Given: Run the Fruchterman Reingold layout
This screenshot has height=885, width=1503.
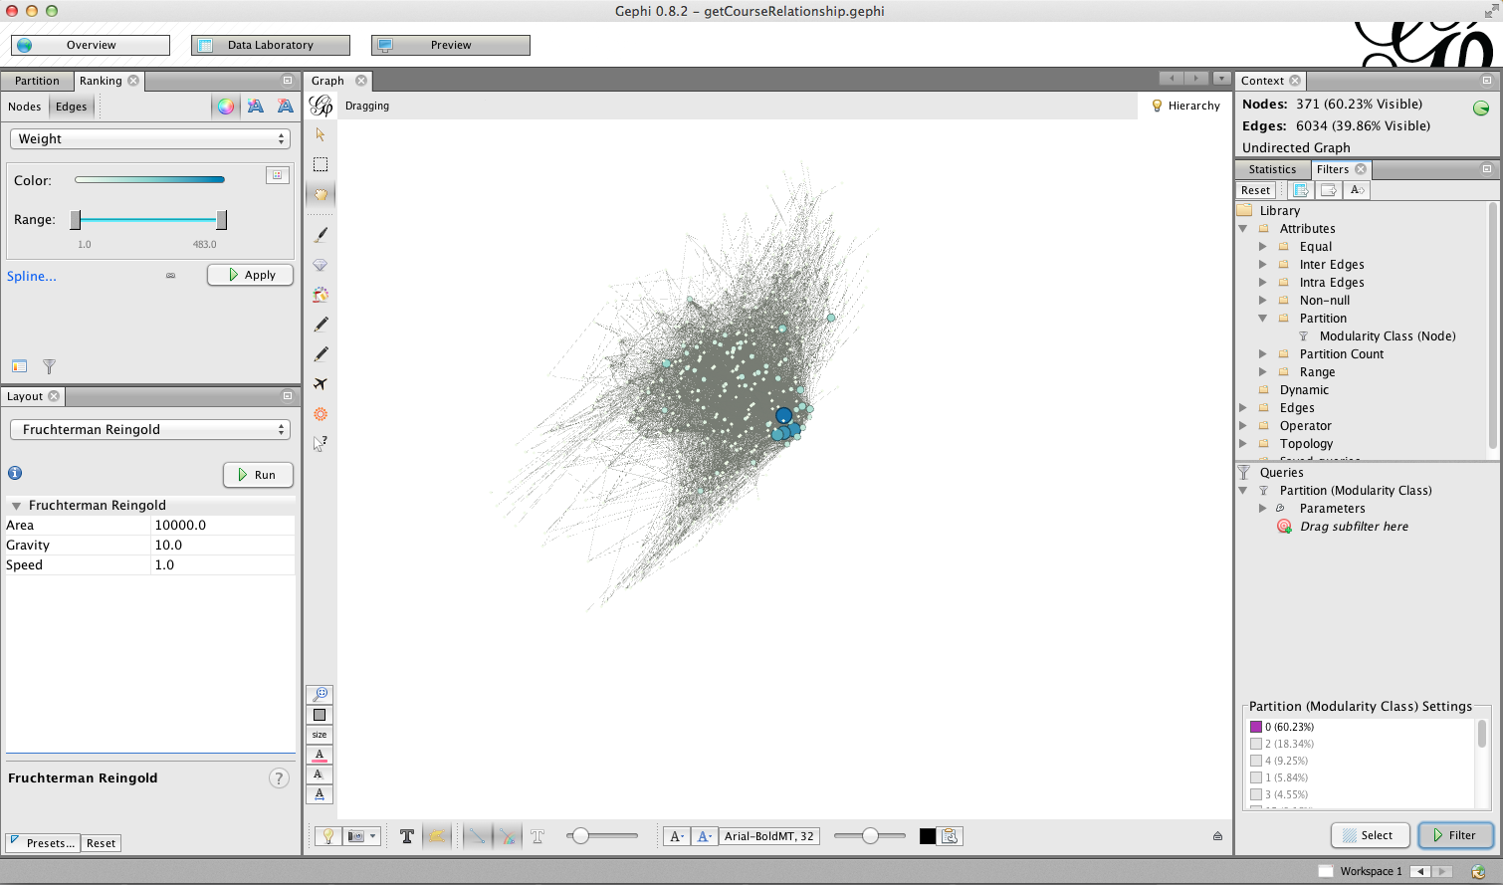Looking at the screenshot, I should (x=258, y=475).
